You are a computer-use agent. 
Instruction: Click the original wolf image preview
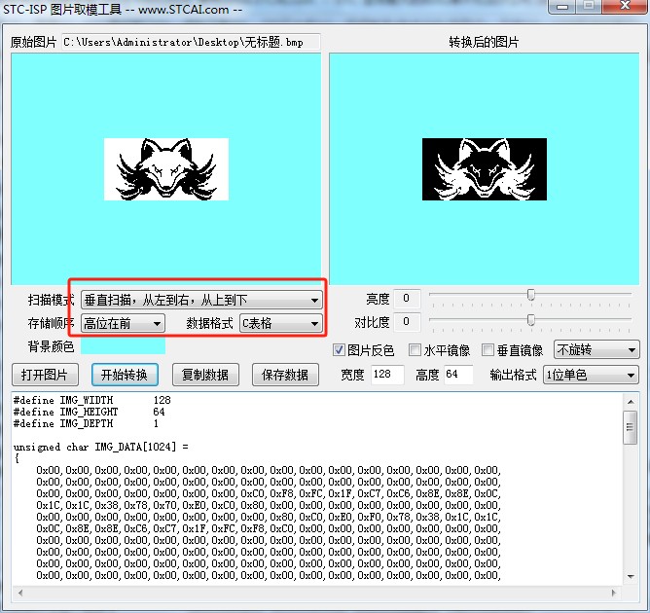click(166, 169)
